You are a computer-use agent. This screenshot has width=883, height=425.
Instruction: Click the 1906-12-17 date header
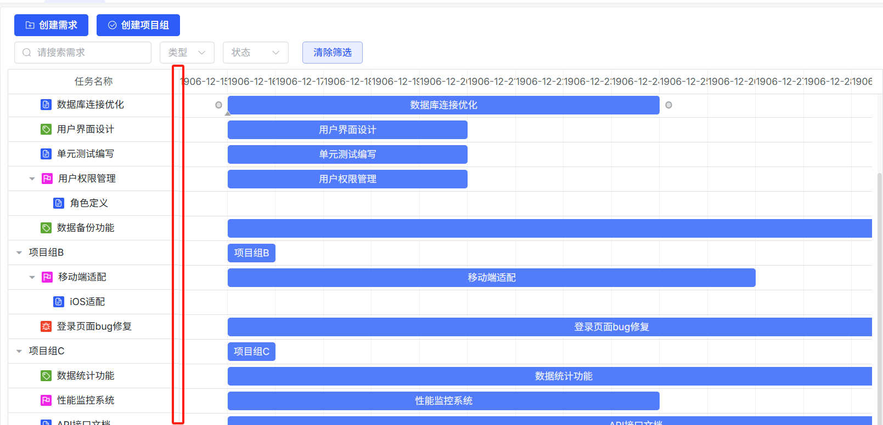click(300, 82)
